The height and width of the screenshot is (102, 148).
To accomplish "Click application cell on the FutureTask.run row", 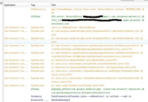I will (16, 64).
